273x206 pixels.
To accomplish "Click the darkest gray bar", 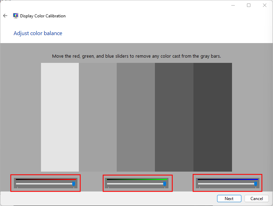I will coord(213,117).
